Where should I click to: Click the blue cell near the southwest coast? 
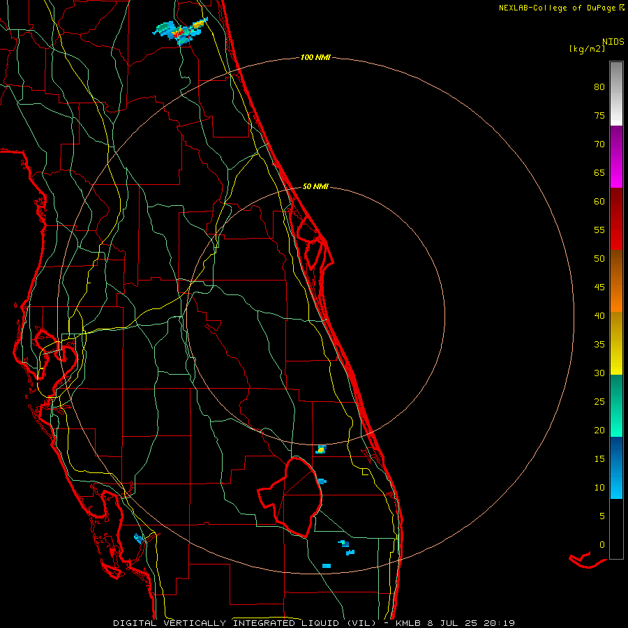[139, 539]
